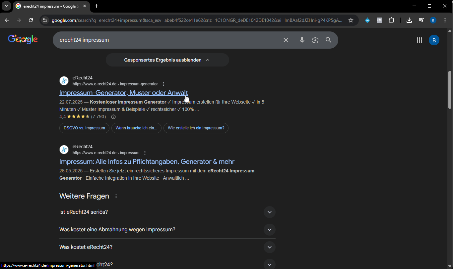The height and width of the screenshot is (269, 453).
Task: Select the erecht24 impressum browser tab
Action: (x=51, y=6)
